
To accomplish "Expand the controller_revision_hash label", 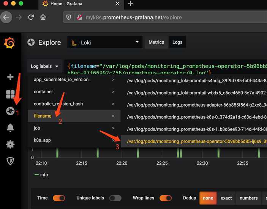I will 74,104.
